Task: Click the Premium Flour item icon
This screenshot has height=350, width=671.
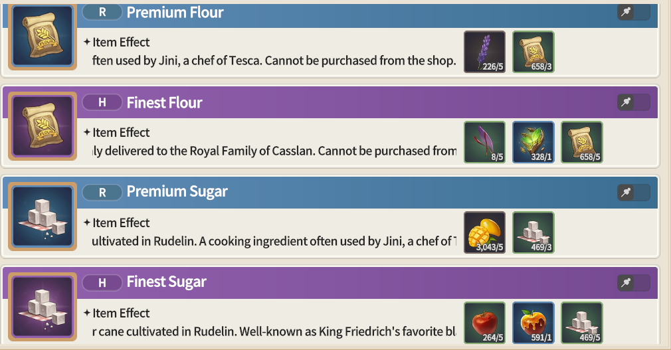Action: coord(43,36)
